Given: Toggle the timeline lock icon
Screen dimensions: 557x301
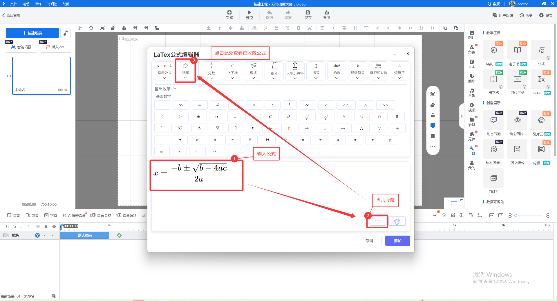Looking at the screenshot, I should pos(46,227).
